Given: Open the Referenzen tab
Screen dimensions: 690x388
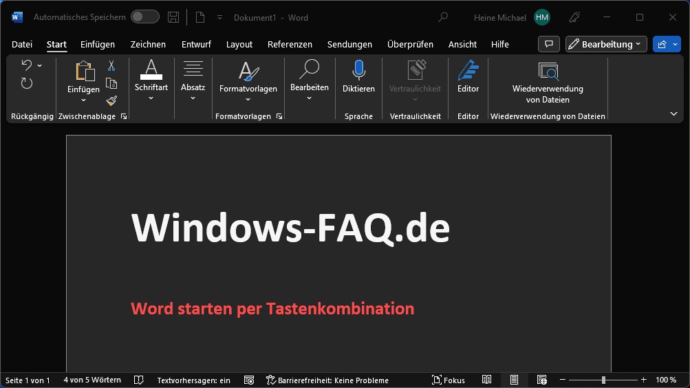Looking at the screenshot, I should (x=290, y=45).
